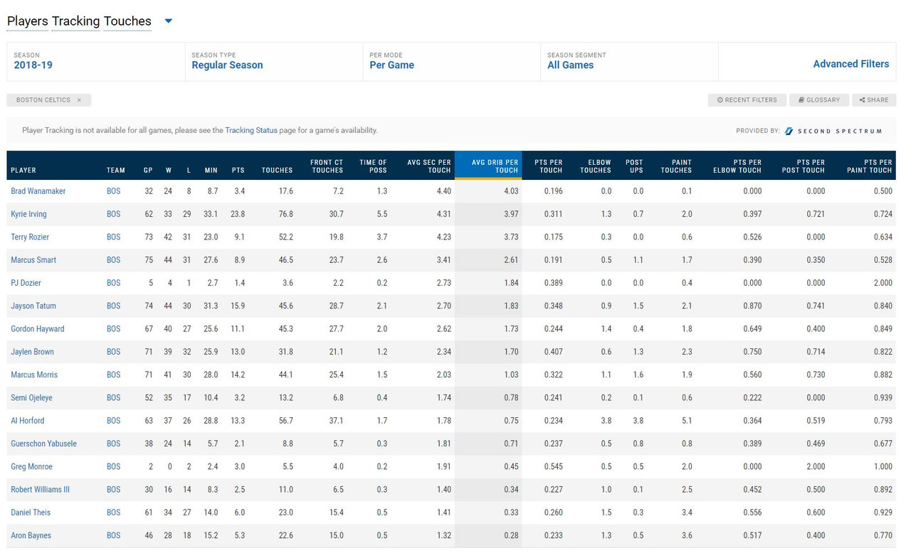
Task: Sort by TIME OF POSS header
Action: (x=373, y=166)
